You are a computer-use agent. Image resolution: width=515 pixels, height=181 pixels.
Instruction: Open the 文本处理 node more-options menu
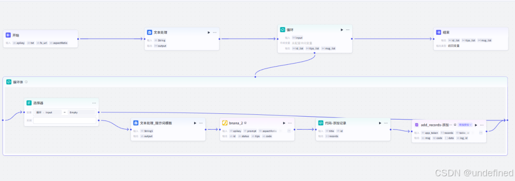[x=215, y=32]
